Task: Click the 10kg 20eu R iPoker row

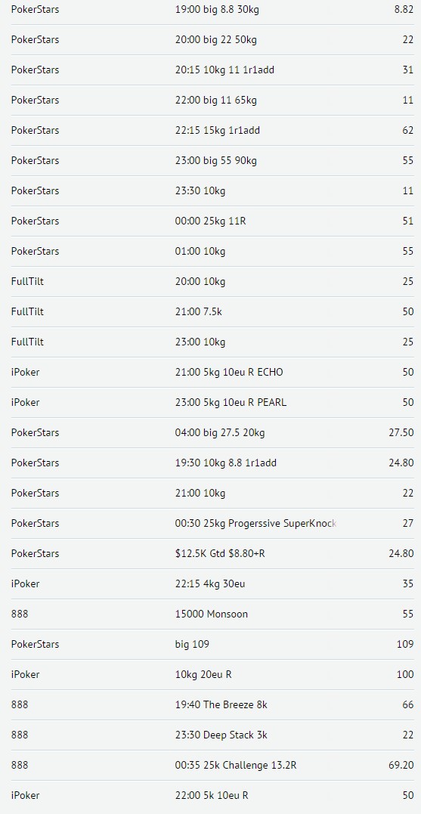Action: pos(210,674)
